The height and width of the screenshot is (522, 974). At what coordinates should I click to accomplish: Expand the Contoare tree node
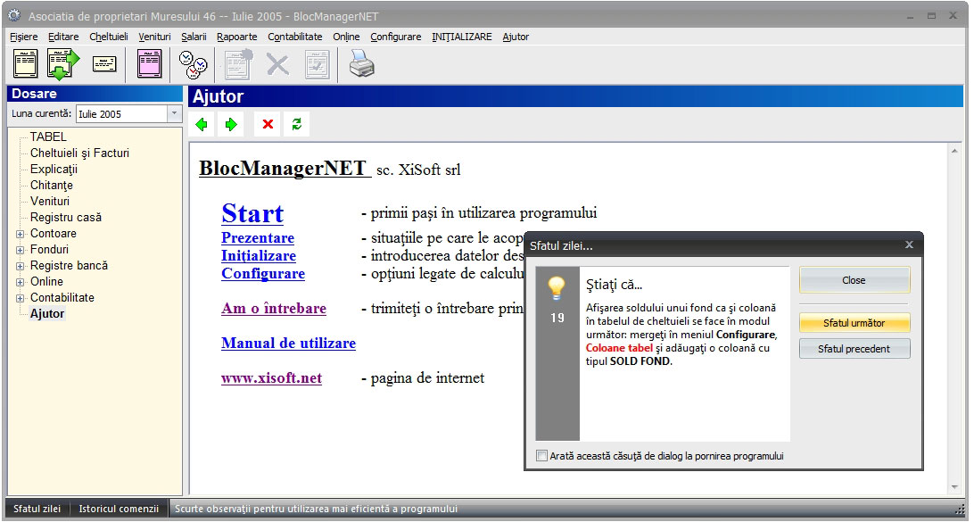tap(20, 234)
